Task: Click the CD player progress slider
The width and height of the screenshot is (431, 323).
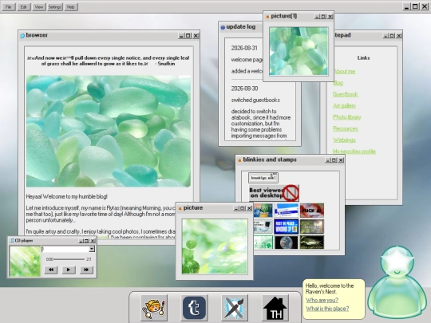Action: [x=69, y=259]
